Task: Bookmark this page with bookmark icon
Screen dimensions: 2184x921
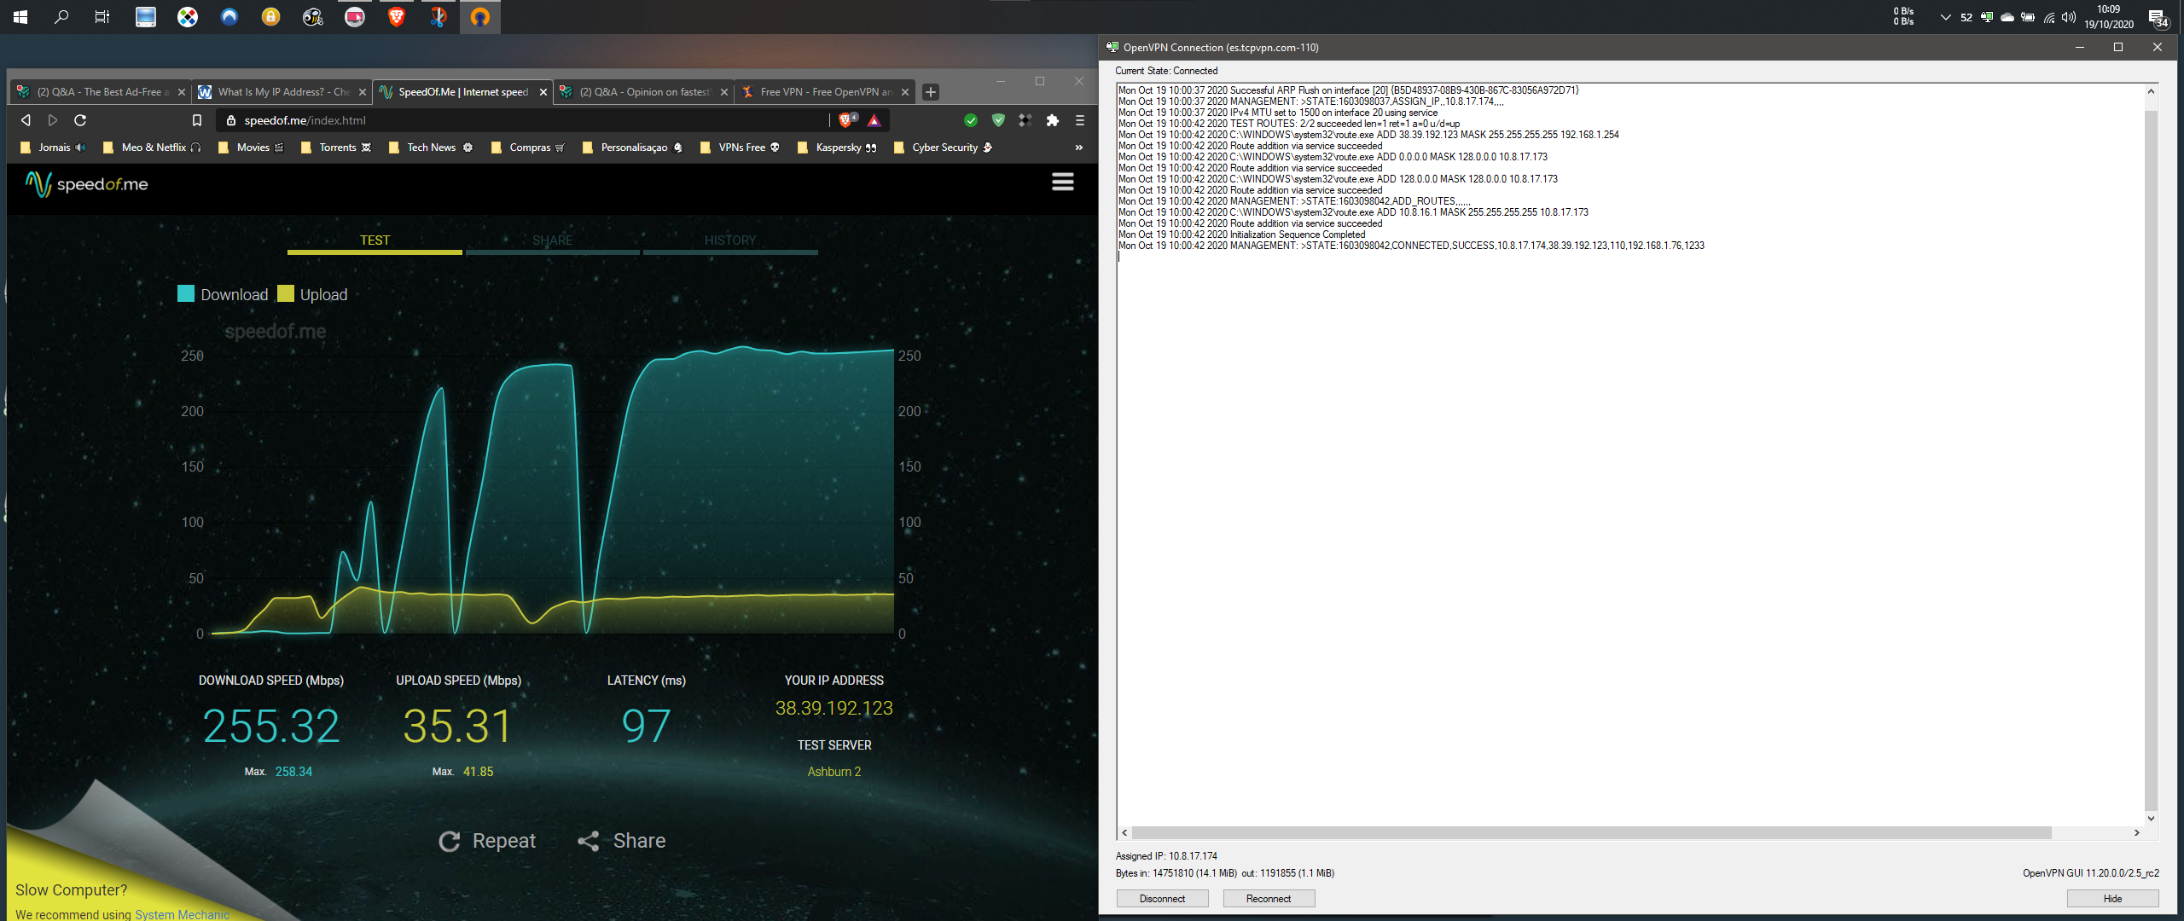Action: coord(197,120)
